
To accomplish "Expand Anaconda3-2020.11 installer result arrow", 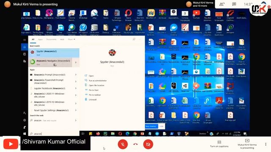I will tap(76, 95).
